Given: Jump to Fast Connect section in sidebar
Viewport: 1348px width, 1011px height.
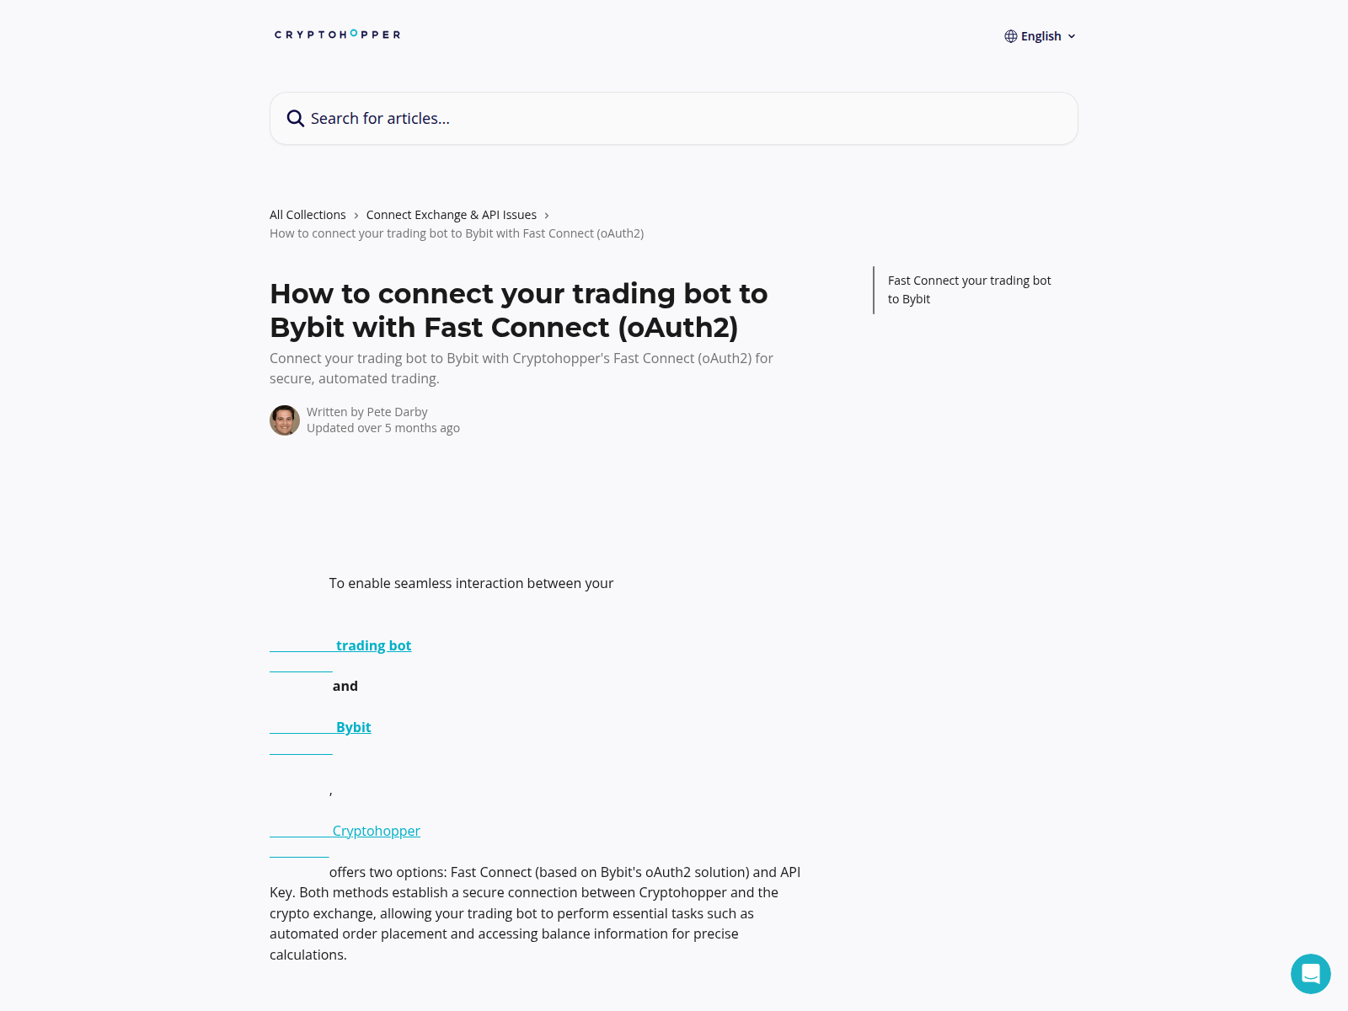Looking at the screenshot, I should (x=969, y=290).
